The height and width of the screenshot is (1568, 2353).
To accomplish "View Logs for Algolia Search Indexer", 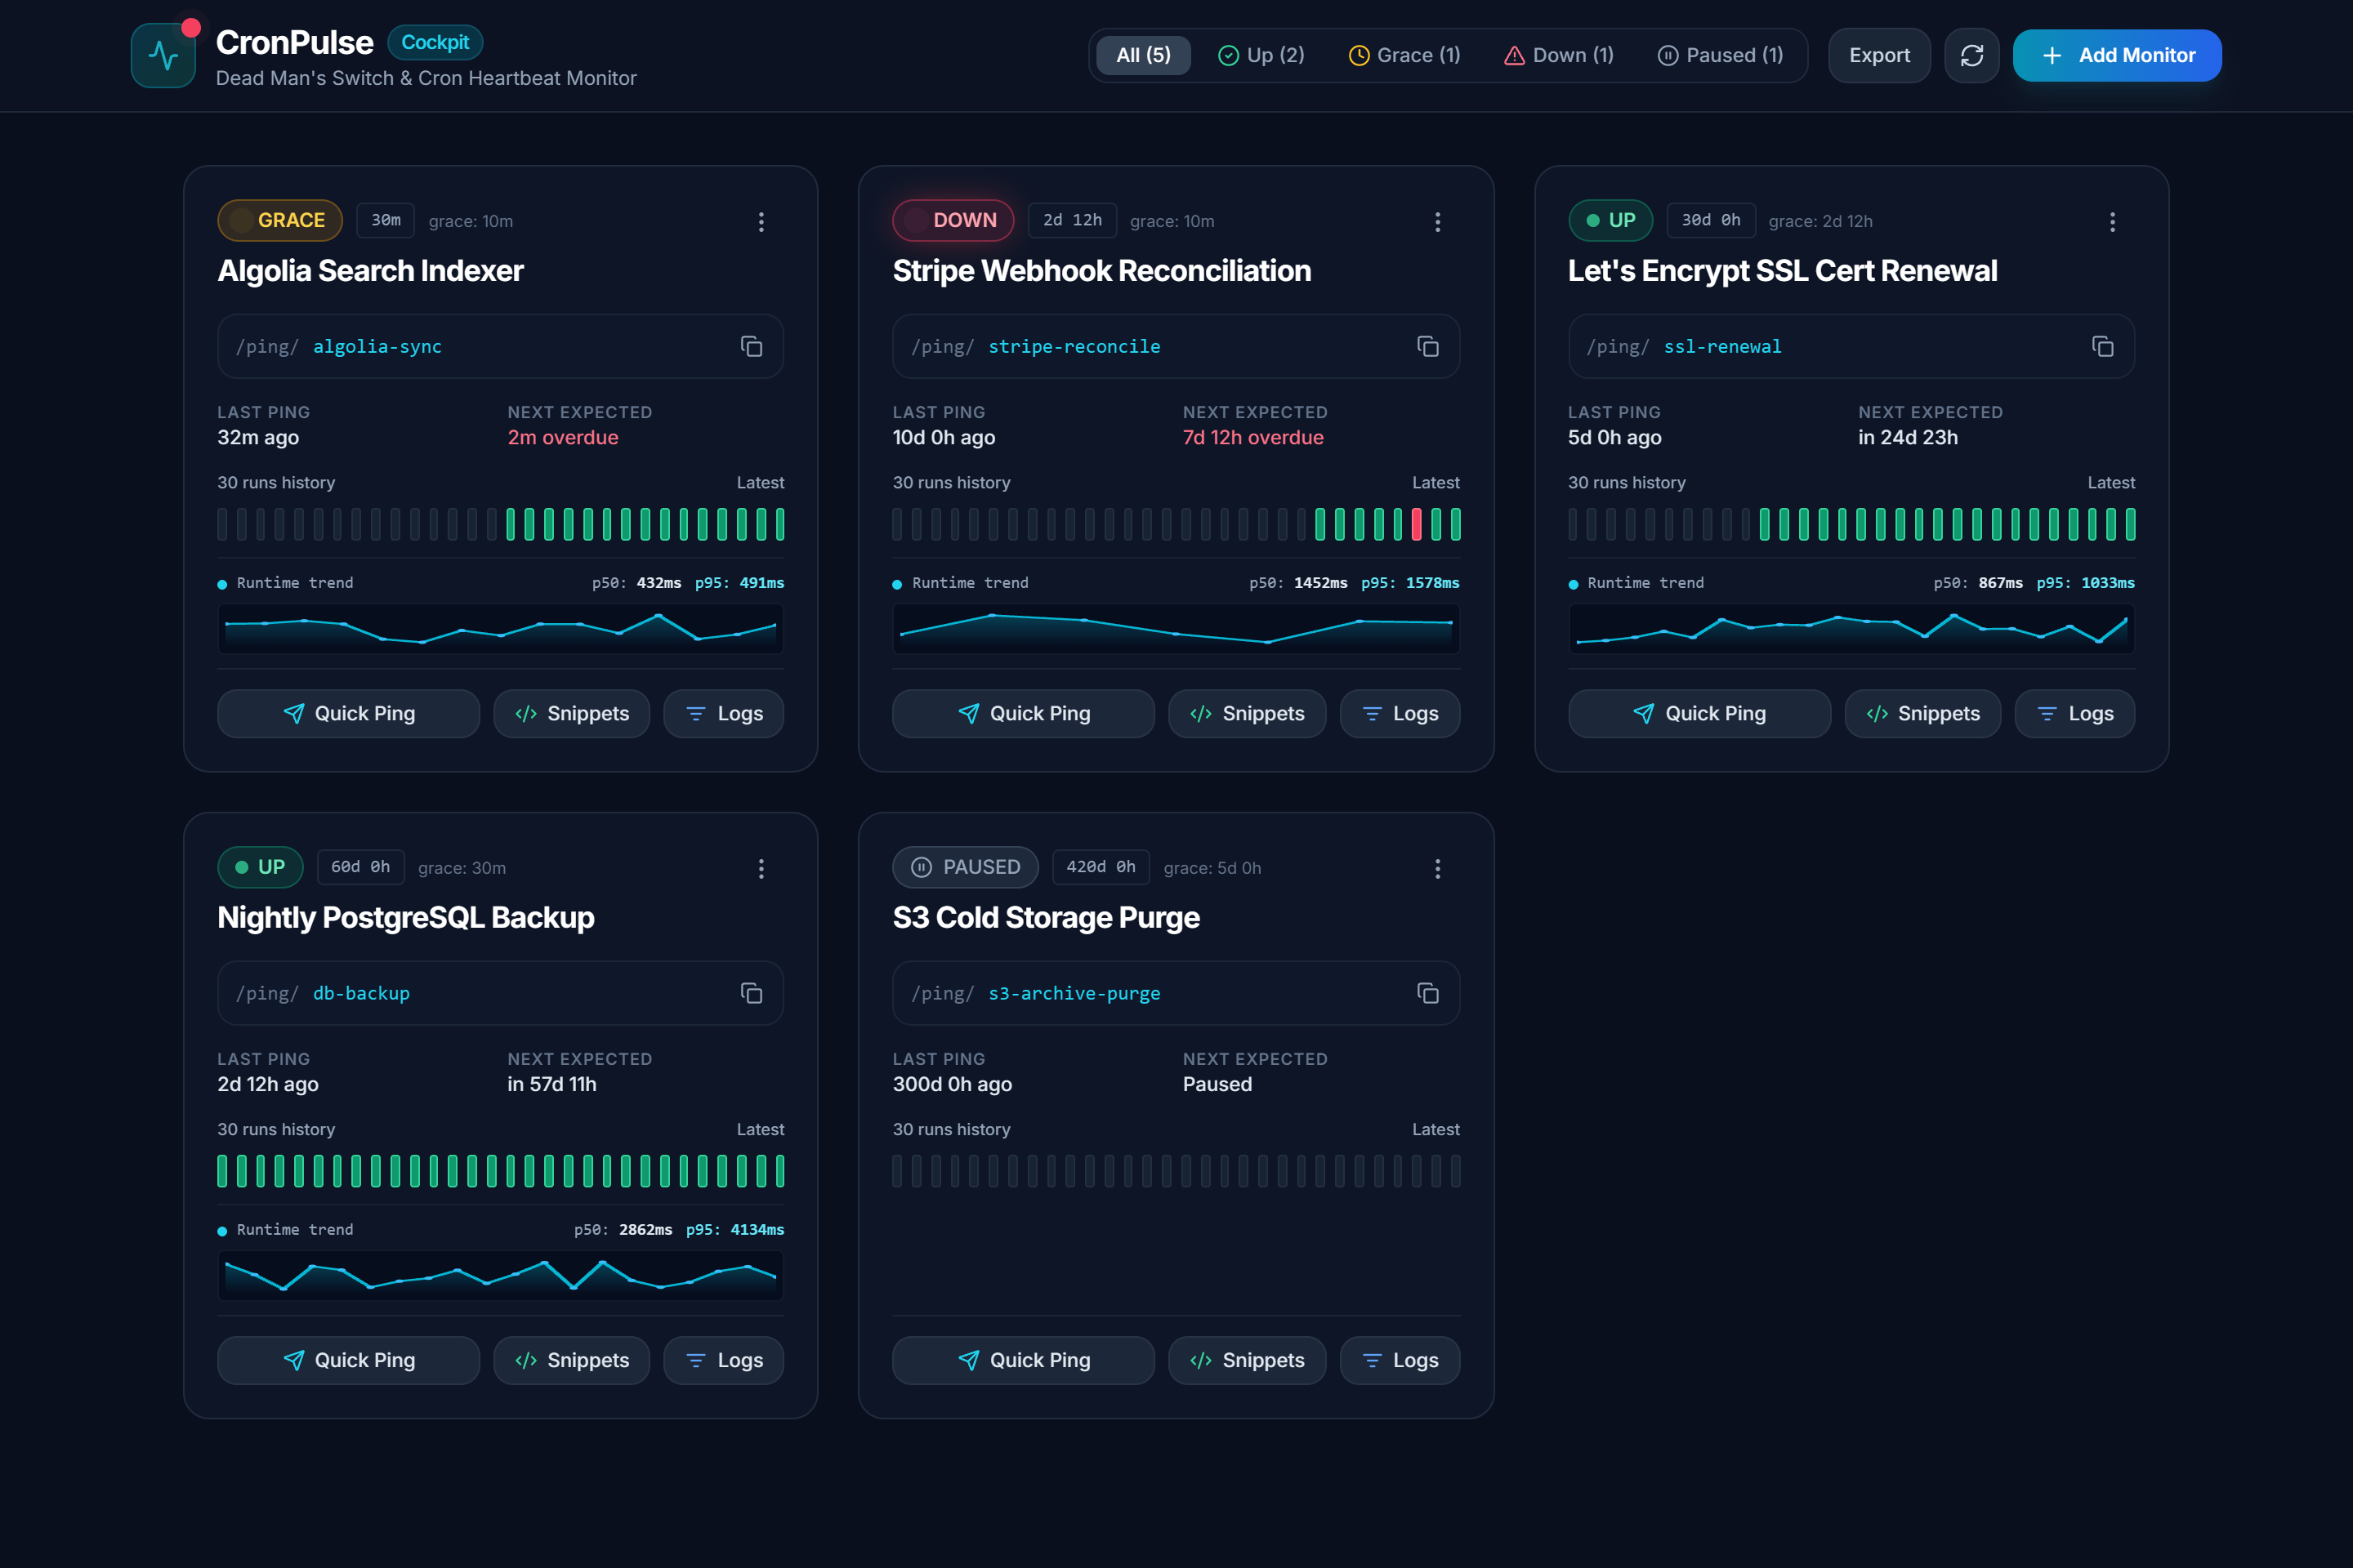I will pos(723,713).
